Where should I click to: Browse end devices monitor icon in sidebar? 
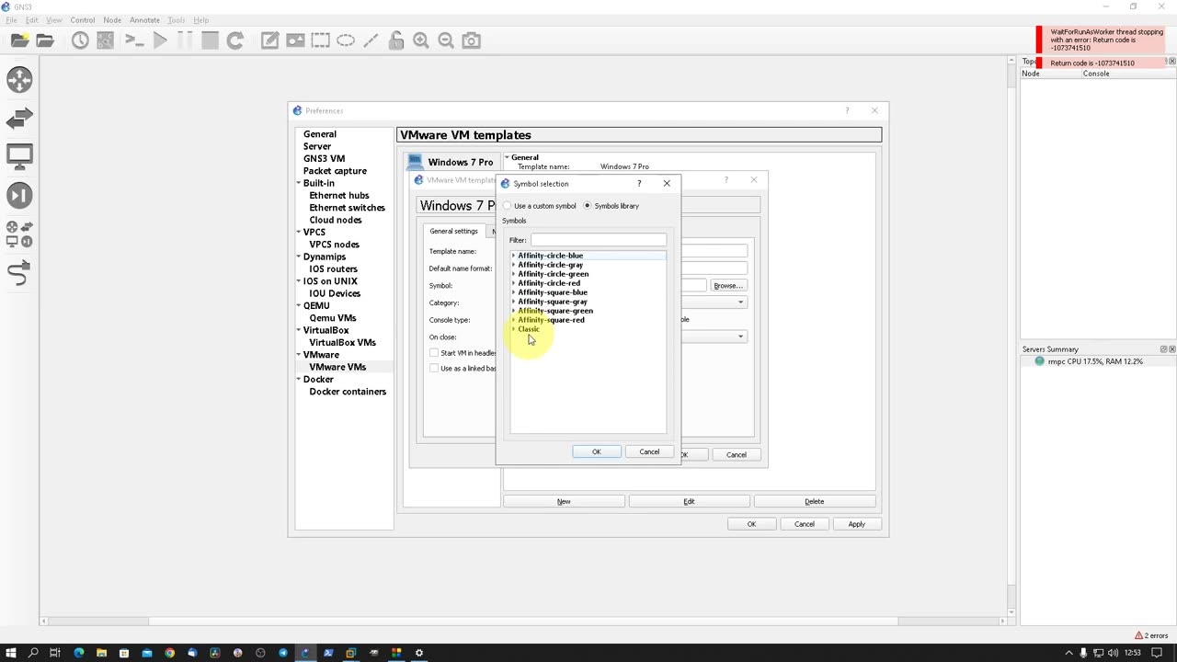19,156
